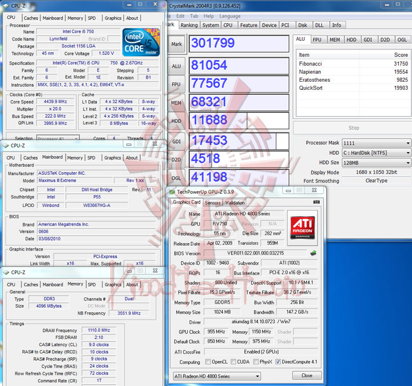Close the GPU-Z window with the X icon

(x=314, y=190)
